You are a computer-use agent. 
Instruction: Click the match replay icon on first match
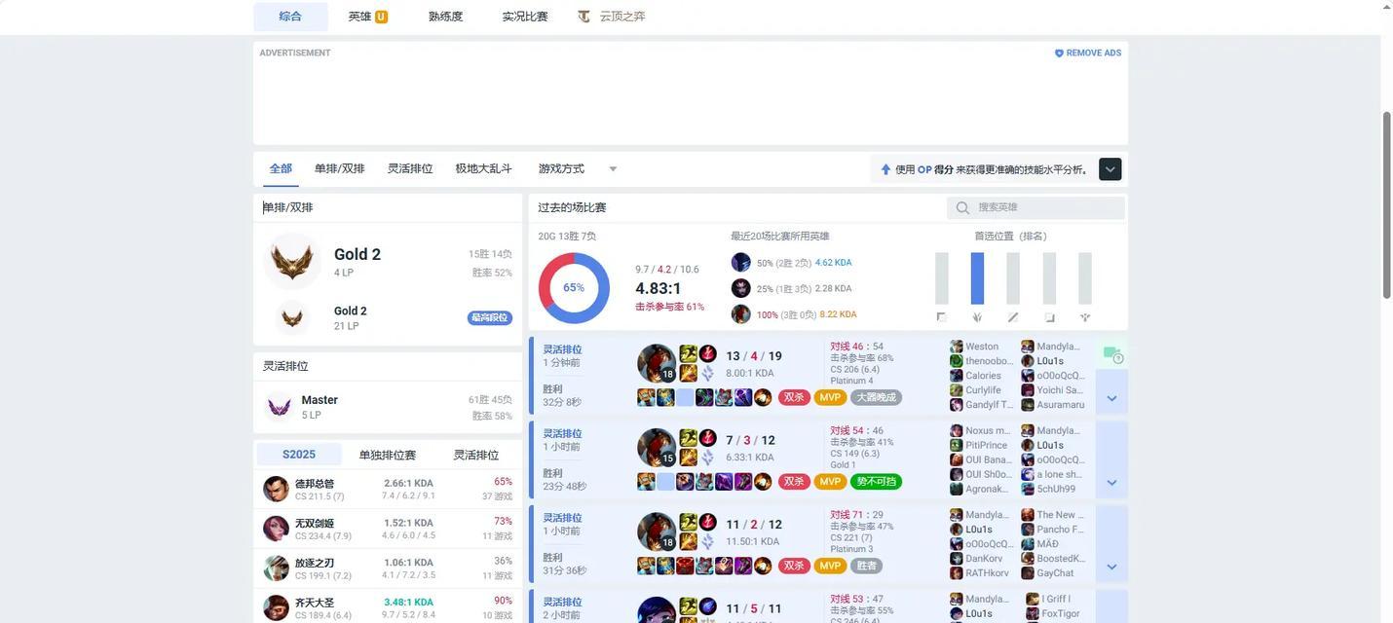1111,353
